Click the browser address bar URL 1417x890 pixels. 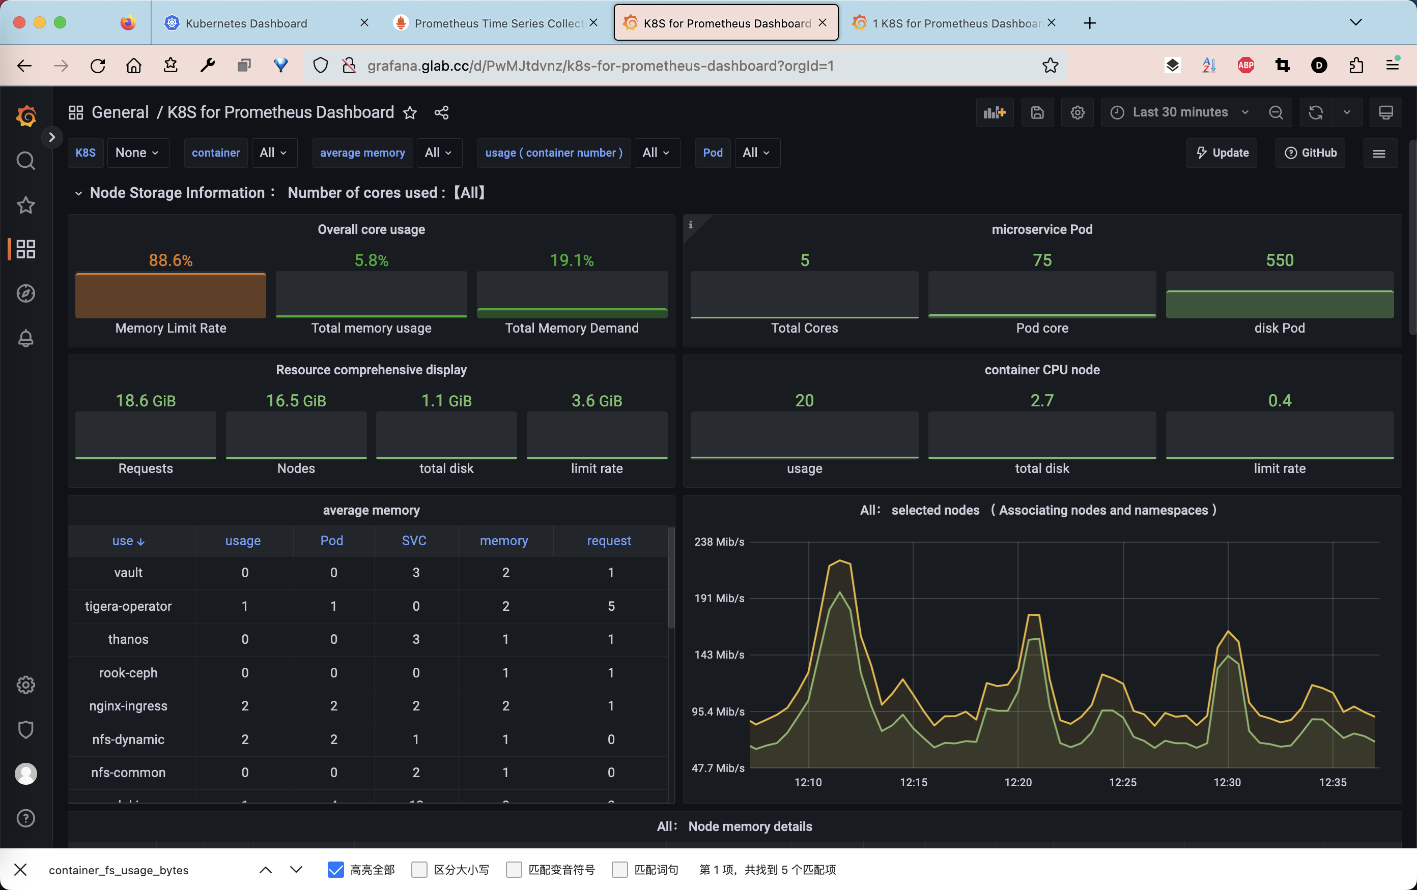(600, 65)
